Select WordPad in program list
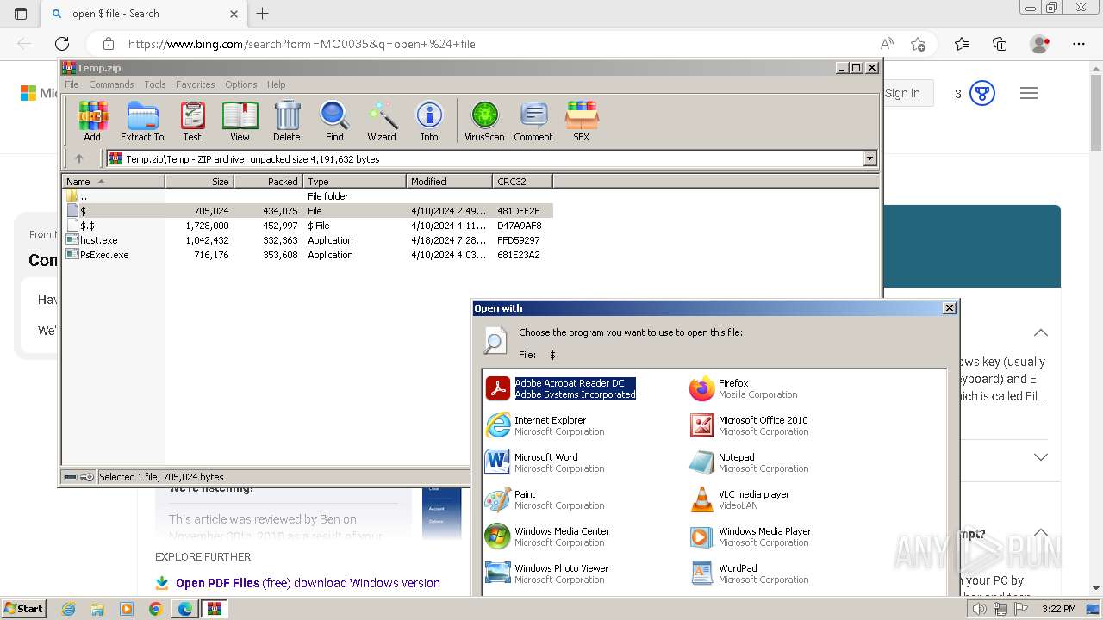 (x=749, y=573)
